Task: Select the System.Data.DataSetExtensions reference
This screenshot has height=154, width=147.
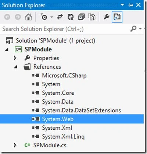Action: pos(82,111)
